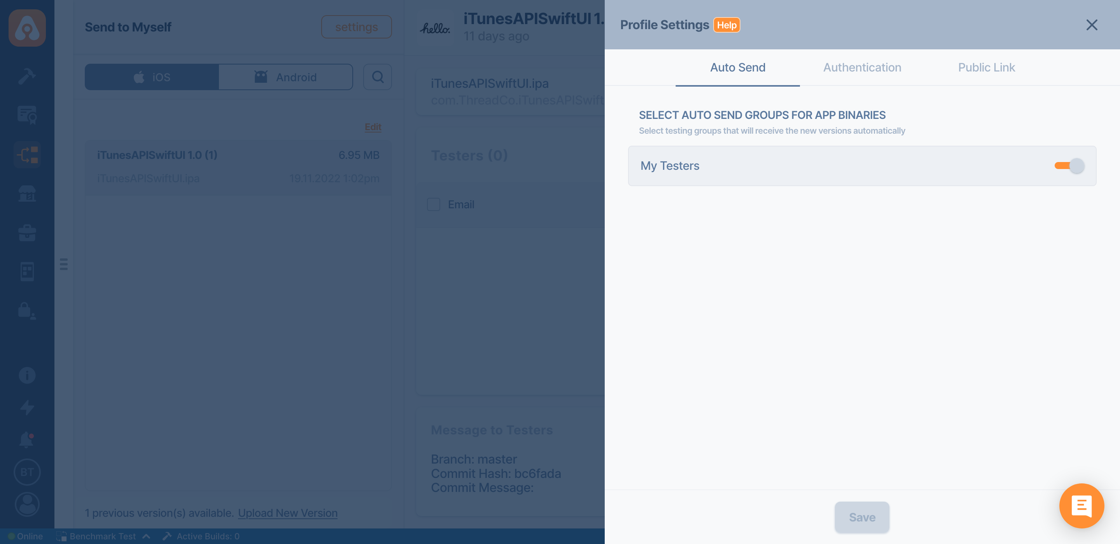Open the locked user access icon
The height and width of the screenshot is (544, 1120).
coord(27,311)
